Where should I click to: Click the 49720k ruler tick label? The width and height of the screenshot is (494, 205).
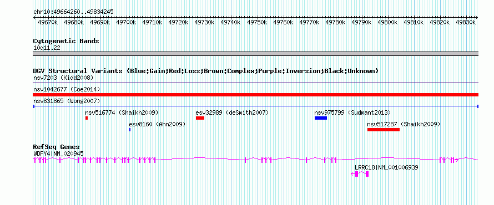point(178,22)
